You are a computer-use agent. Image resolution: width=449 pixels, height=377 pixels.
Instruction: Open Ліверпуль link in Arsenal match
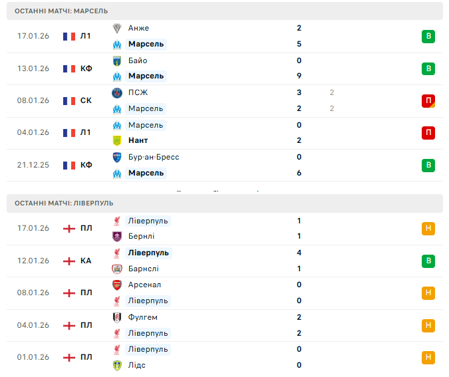pos(148,301)
